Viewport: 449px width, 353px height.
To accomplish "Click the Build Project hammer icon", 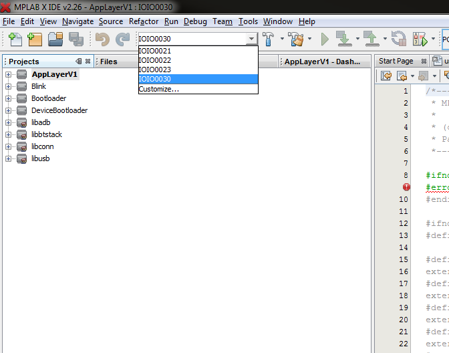I will point(269,39).
